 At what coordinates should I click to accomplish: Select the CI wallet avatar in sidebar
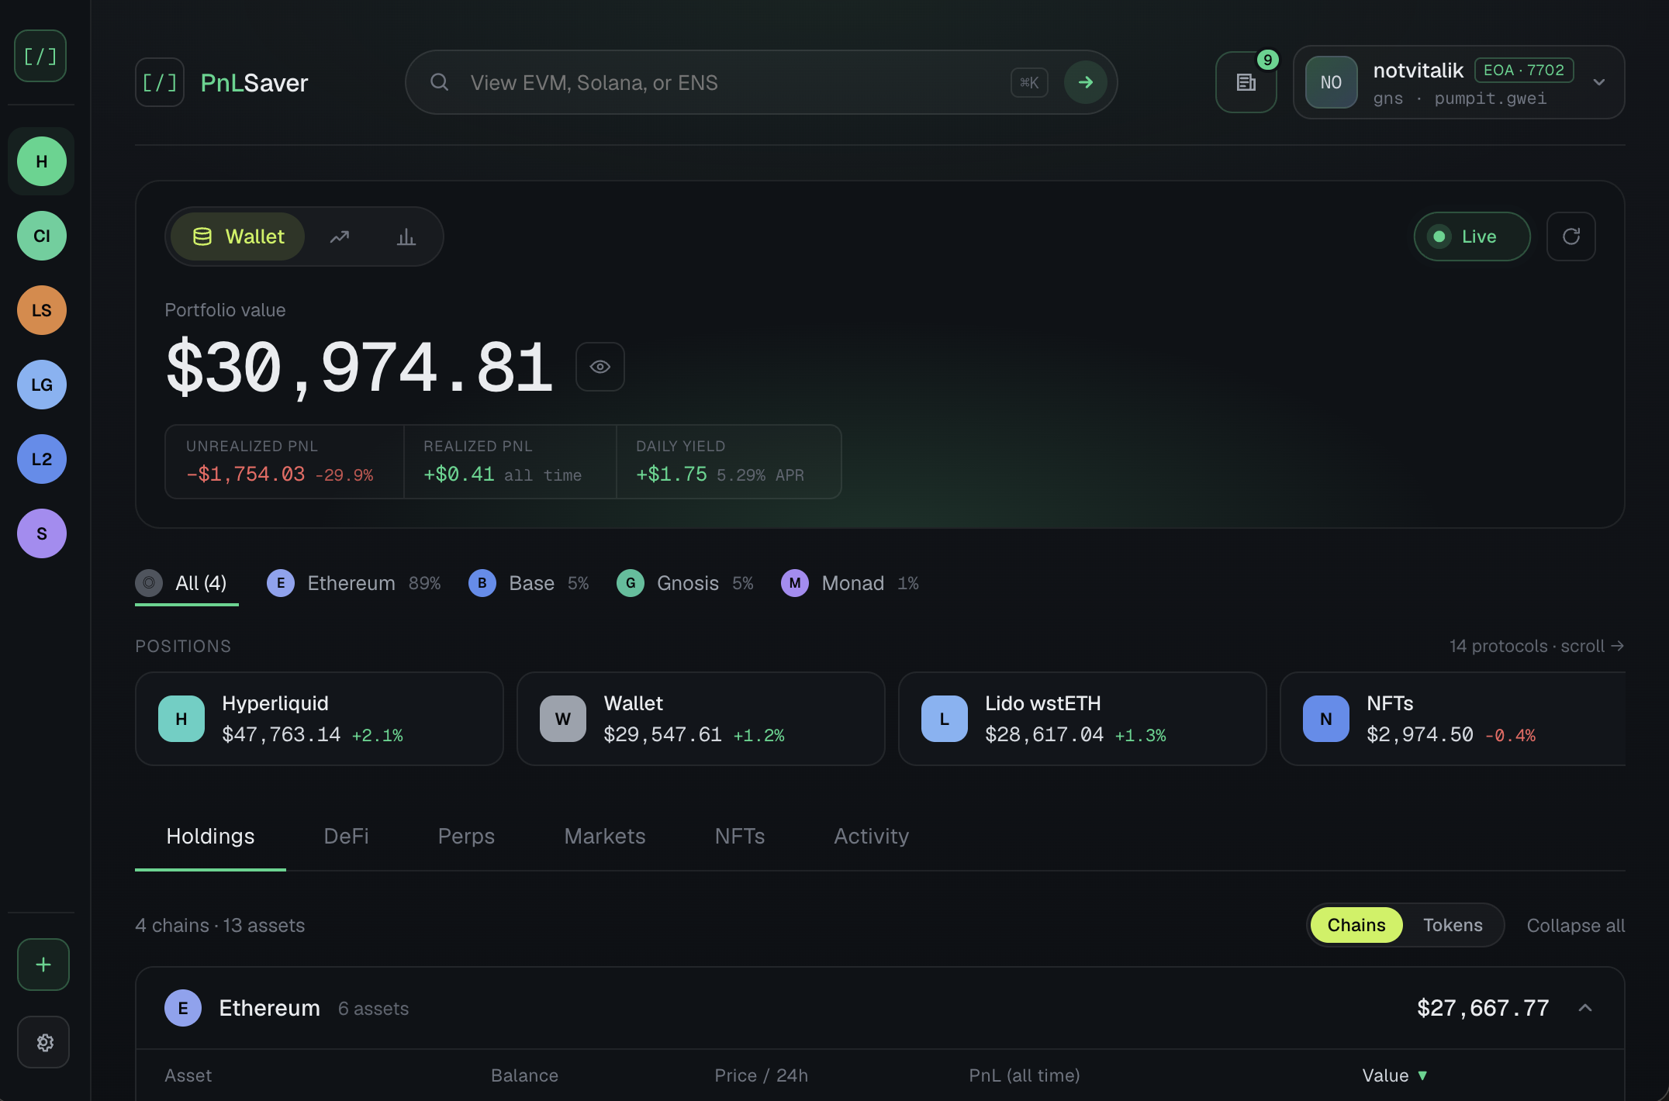(x=42, y=236)
